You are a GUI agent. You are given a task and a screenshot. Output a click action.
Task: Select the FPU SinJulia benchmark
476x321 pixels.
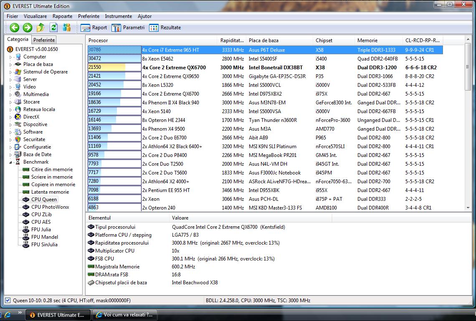point(44,245)
